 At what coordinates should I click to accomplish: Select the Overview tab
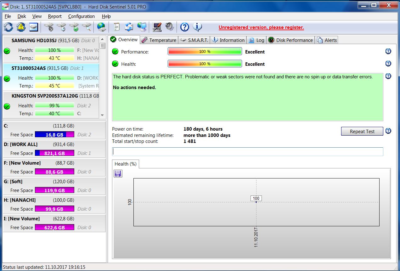(124, 39)
